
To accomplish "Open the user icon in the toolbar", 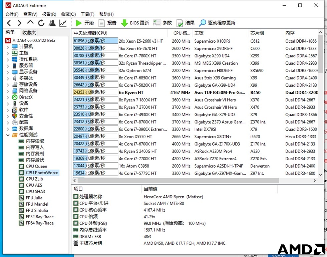I will point(52,23).
